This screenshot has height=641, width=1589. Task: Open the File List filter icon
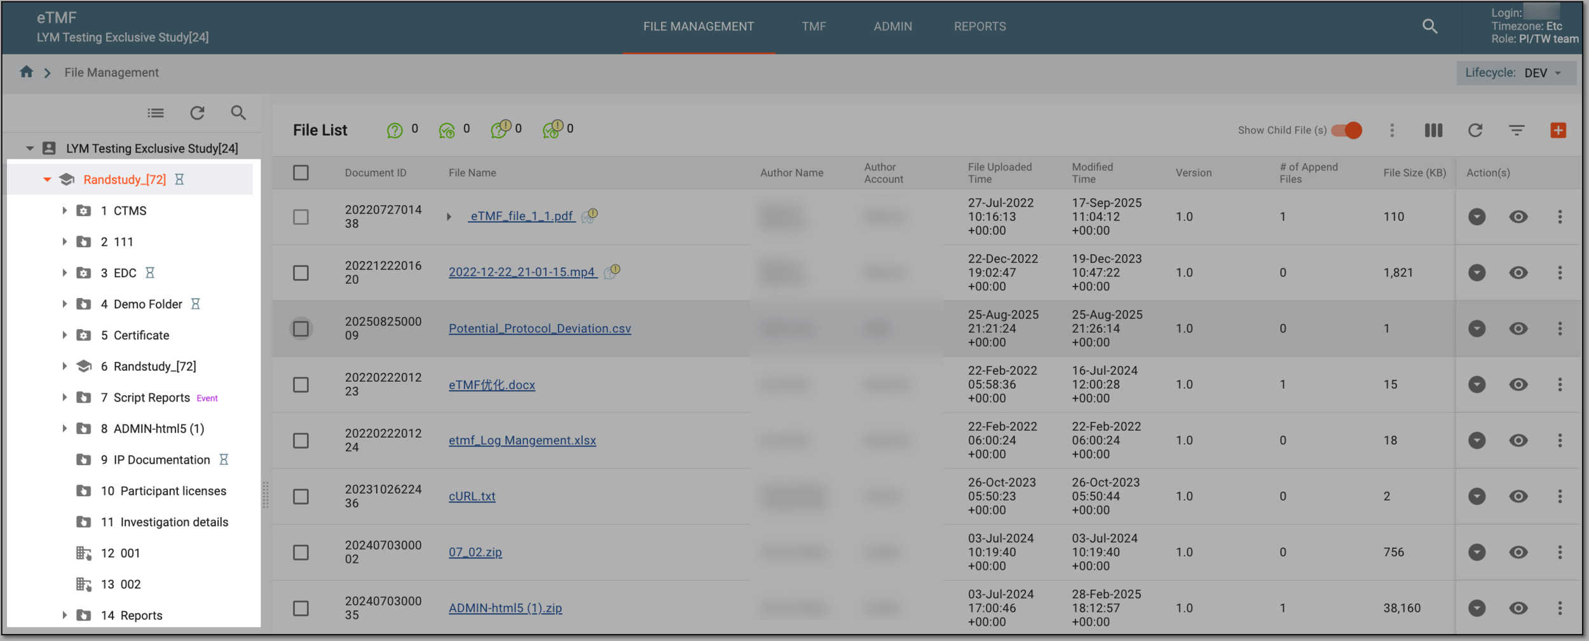[x=1517, y=130]
